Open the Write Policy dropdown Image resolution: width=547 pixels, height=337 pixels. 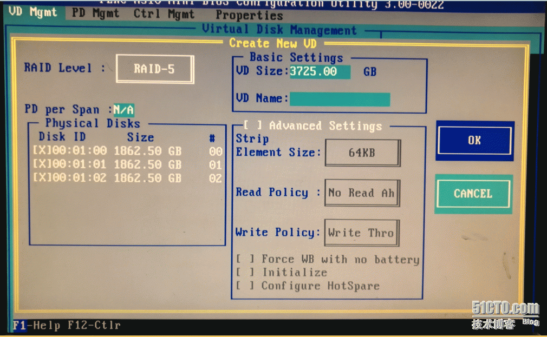click(361, 233)
